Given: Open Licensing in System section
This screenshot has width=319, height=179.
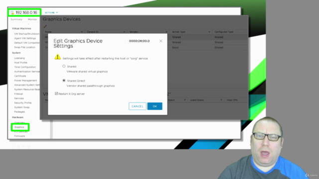Looking at the screenshot, I should pos(19,58).
